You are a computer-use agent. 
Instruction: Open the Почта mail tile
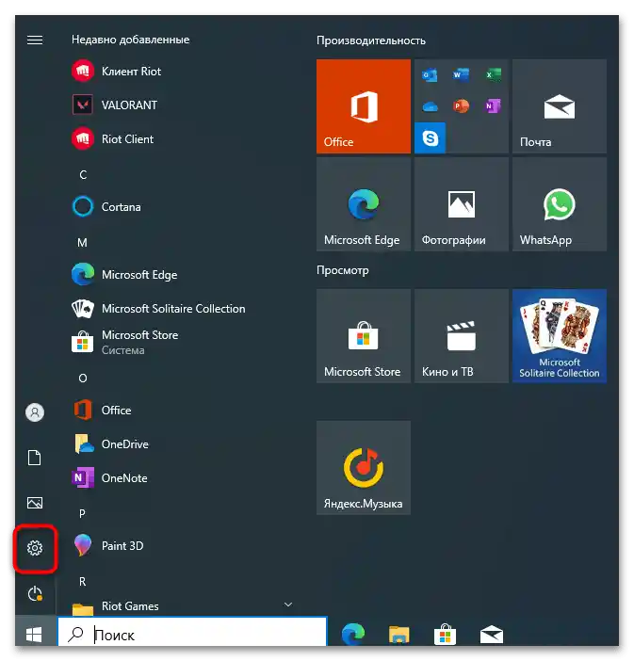560,106
